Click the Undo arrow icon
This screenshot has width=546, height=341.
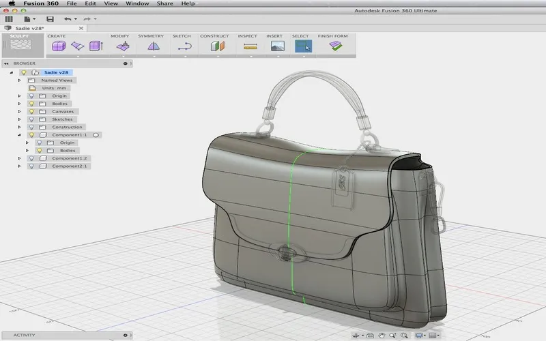pyautogui.click(x=68, y=19)
